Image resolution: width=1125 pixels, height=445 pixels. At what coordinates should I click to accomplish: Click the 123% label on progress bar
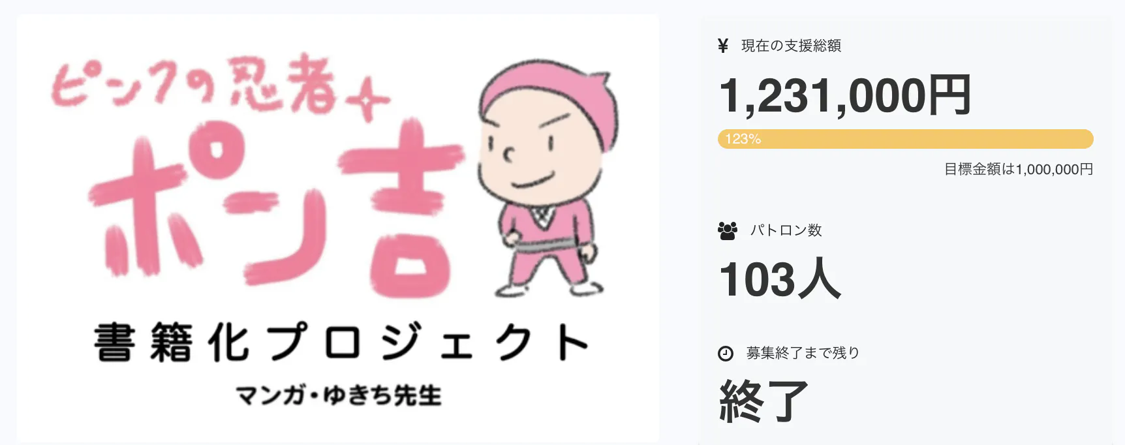[x=743, y=139]
